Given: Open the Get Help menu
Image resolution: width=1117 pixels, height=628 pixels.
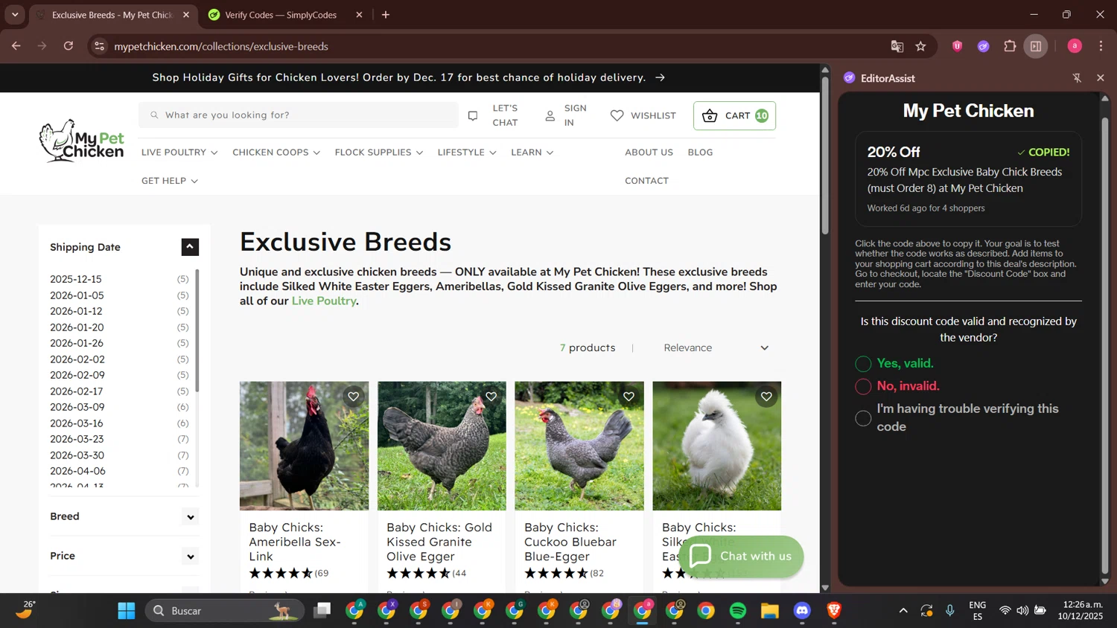Looking at the screenshot, I should tap(170, 181).
